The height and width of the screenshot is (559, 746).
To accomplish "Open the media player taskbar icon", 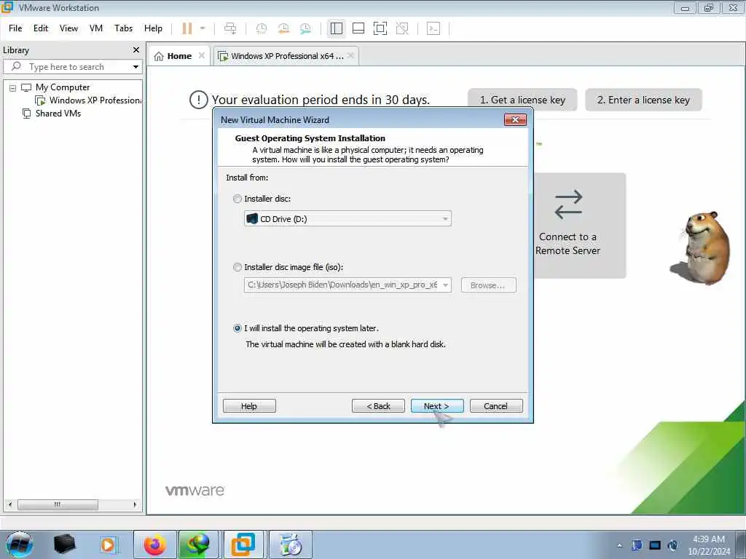I will (108, 544).
